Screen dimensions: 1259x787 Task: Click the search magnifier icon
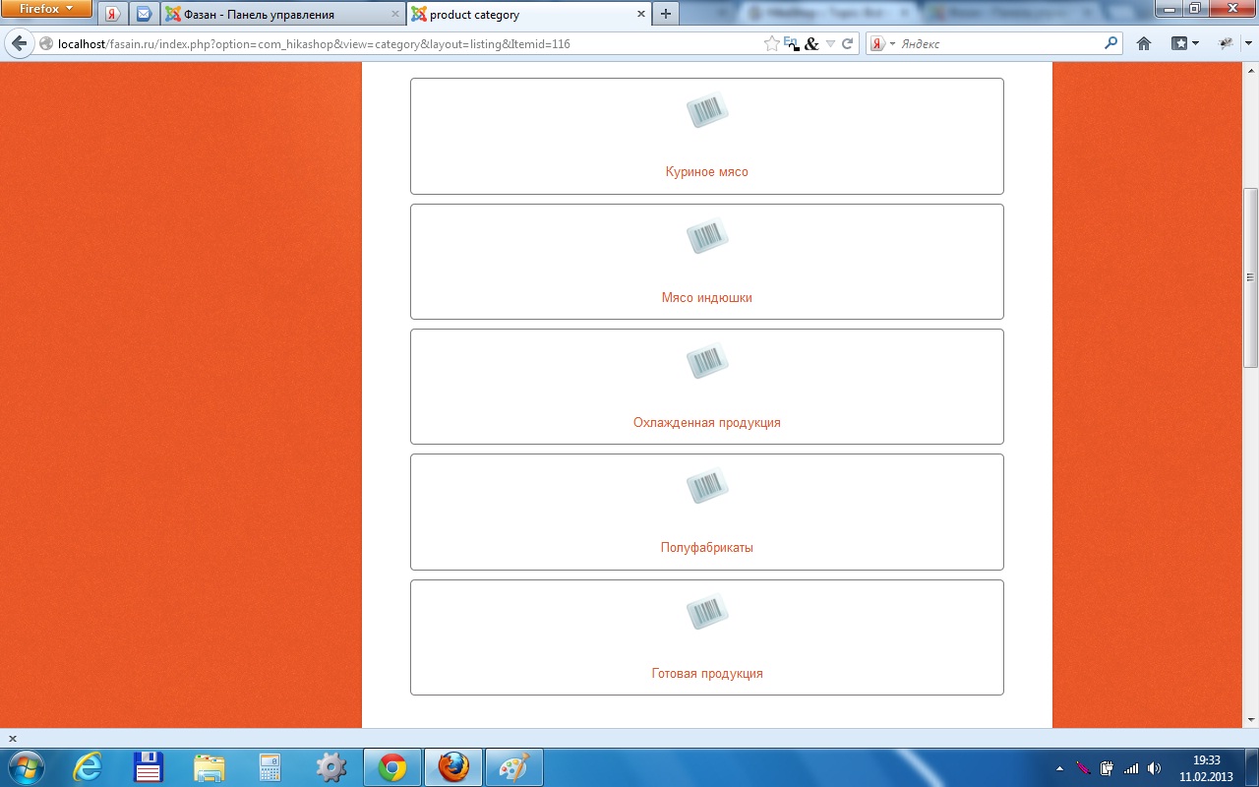[x=1111, y=43]
